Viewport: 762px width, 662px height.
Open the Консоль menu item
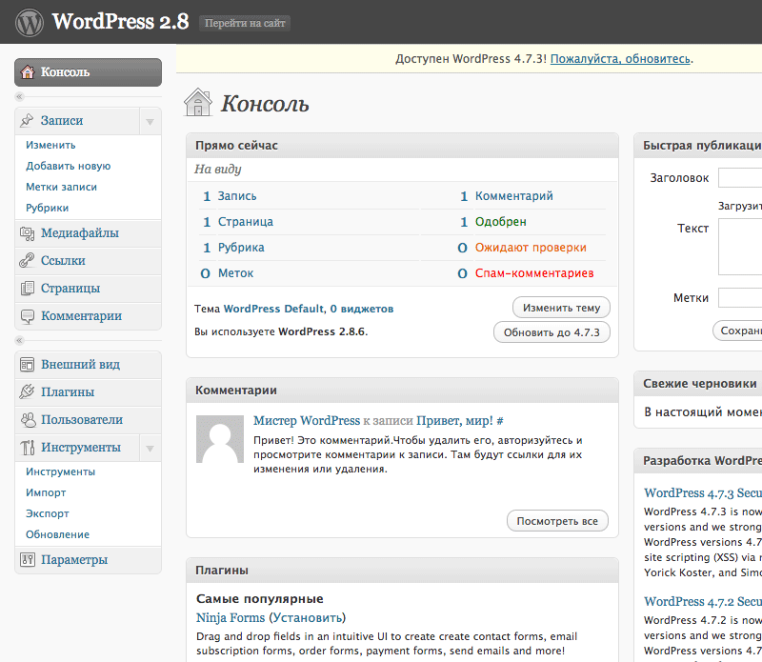tap(88, 72)
